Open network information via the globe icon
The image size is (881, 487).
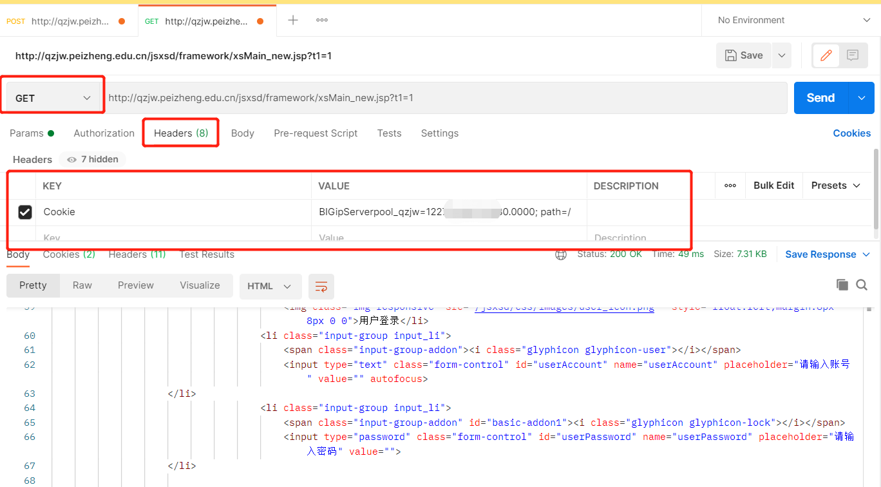[560, 254]
